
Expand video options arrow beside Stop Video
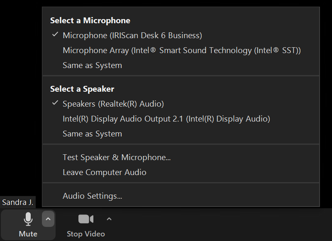coord(109,219)
